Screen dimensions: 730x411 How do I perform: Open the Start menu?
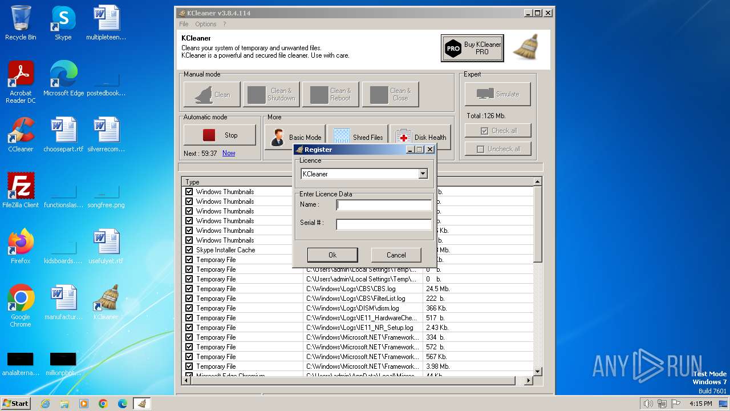tap(15, 404)
